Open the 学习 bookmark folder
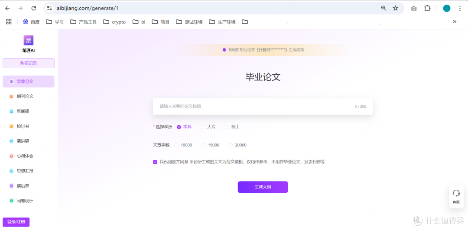Viewport: 468px width, 230px height. click(x=55, y=22)
